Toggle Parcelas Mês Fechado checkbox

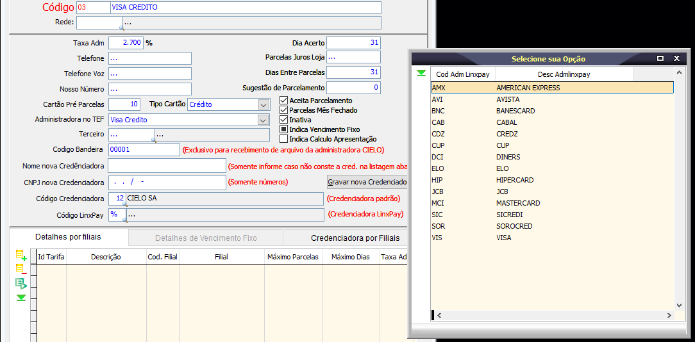point(283,110)
